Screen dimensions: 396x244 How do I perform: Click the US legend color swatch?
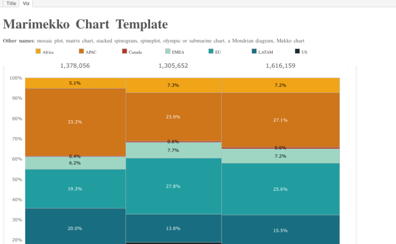(297, 52)
